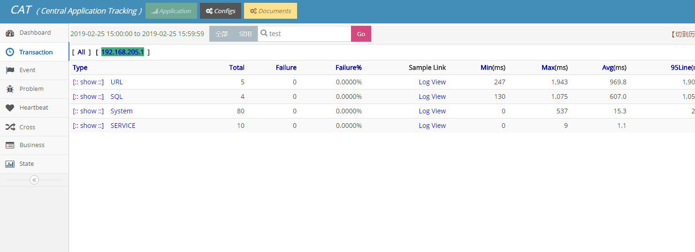Open the Configs top menu
Viewport: 695px width, 252px height.
click(x=221, y=11)
